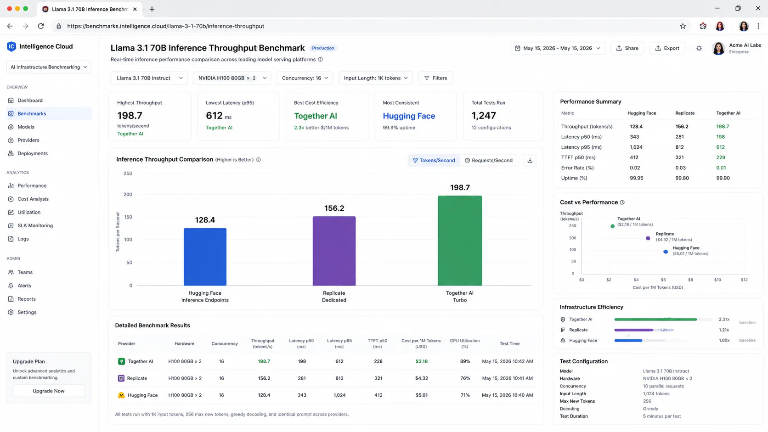Click the Replicate purple point in scatter chart
The width and height of the screenshot is (768, 432).
648,238
